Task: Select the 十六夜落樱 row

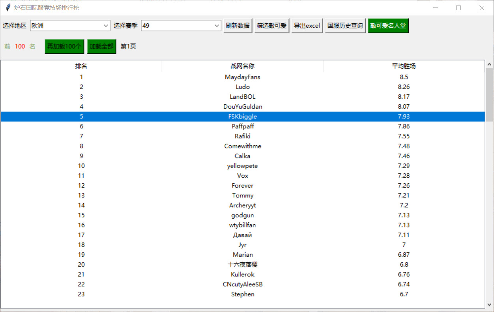Action: coord(243,265)
